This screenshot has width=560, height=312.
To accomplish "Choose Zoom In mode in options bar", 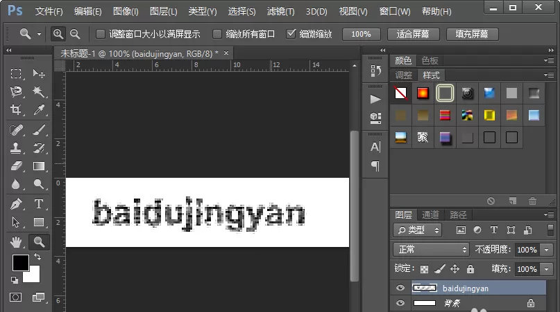I will click(x=58, y=34).
